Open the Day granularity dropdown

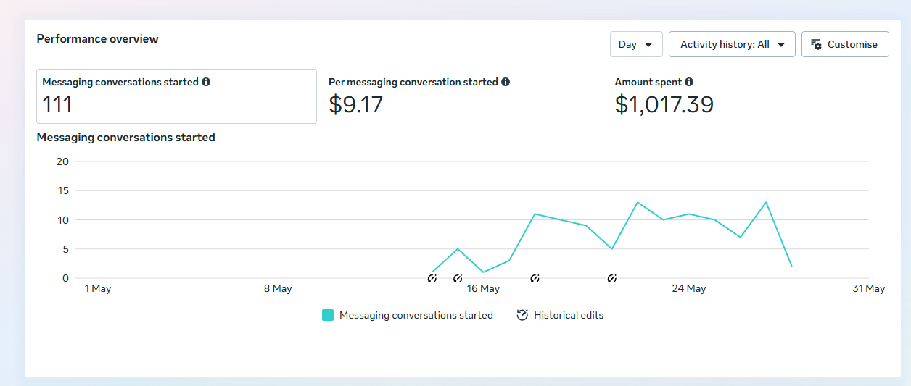(x=636, y=44)
